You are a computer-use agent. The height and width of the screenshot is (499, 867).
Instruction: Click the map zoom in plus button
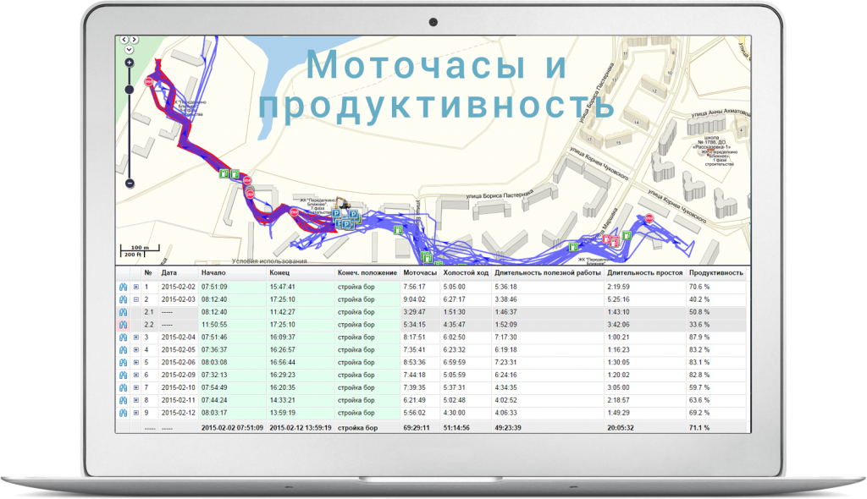[x=130, y=63]
